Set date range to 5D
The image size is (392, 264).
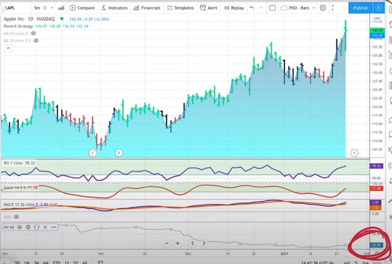pos(17,263)
